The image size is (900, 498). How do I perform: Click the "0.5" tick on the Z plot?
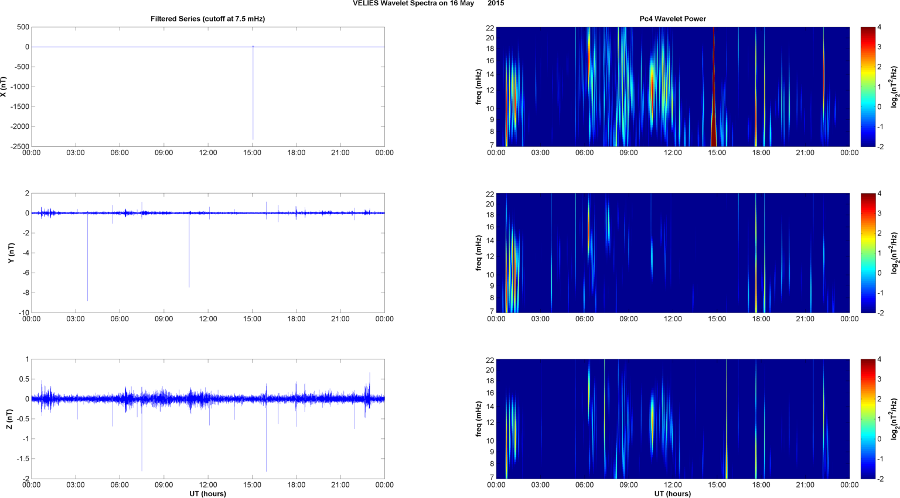[x=23, y=379]
